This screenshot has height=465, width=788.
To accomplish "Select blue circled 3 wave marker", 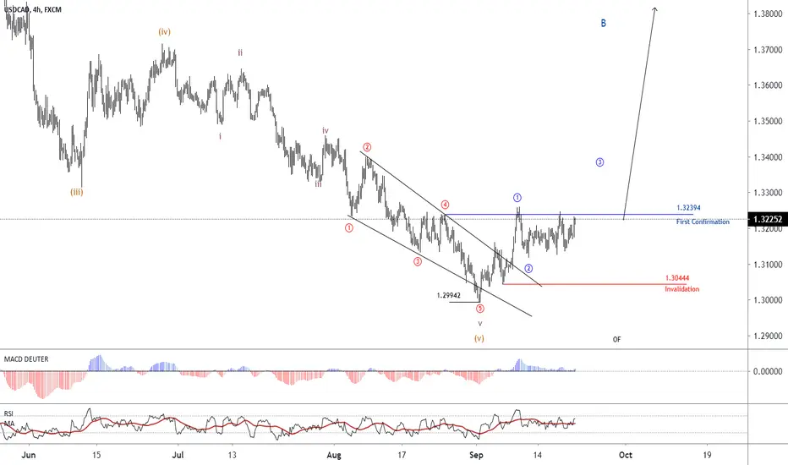I will pos(599,162).
